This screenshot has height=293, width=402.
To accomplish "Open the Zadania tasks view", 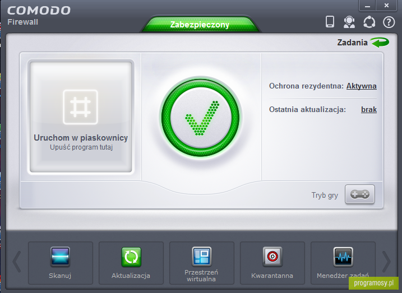I will point(352,43).
